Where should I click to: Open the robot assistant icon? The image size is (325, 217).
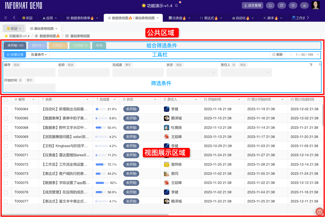(x=304, y=5)
